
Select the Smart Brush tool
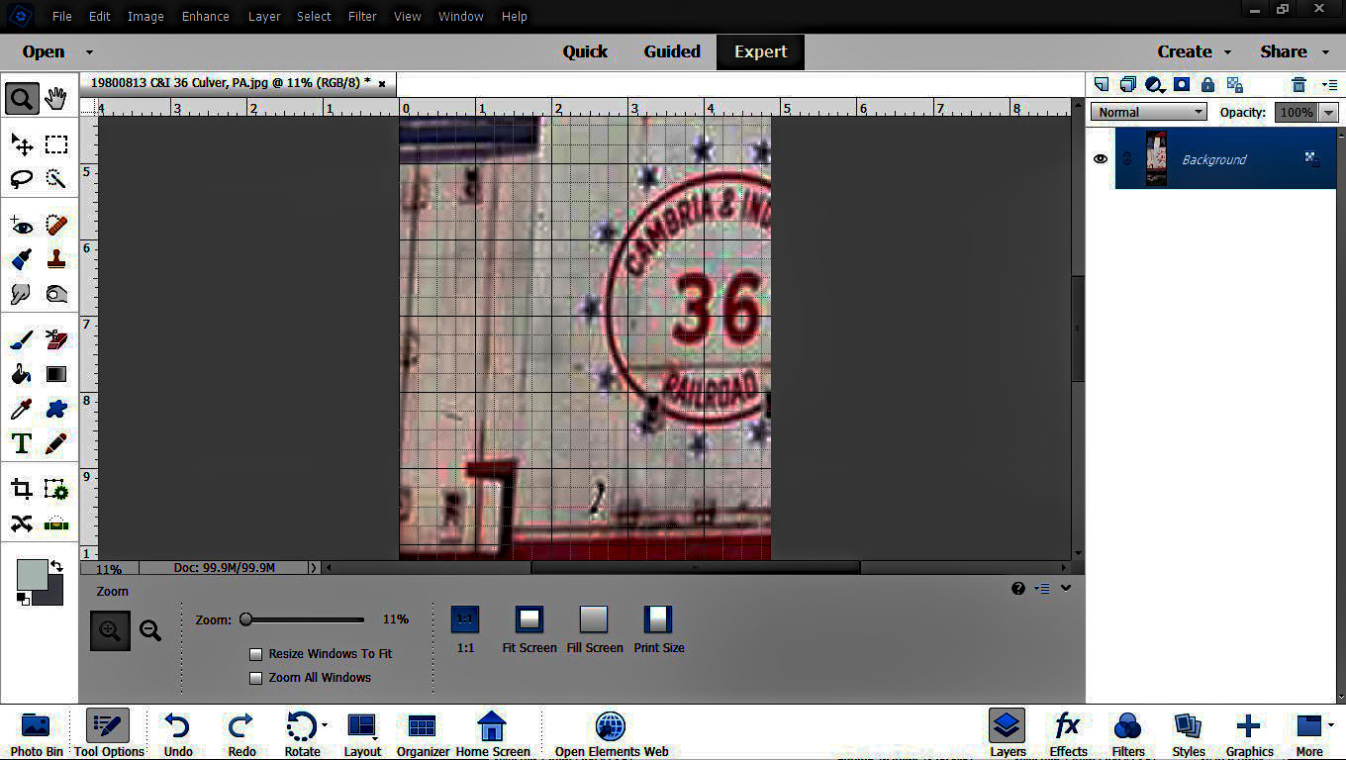click(22, 259)
